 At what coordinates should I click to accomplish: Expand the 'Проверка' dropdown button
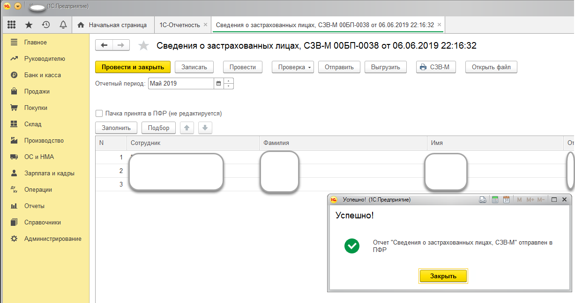point(292,67)
